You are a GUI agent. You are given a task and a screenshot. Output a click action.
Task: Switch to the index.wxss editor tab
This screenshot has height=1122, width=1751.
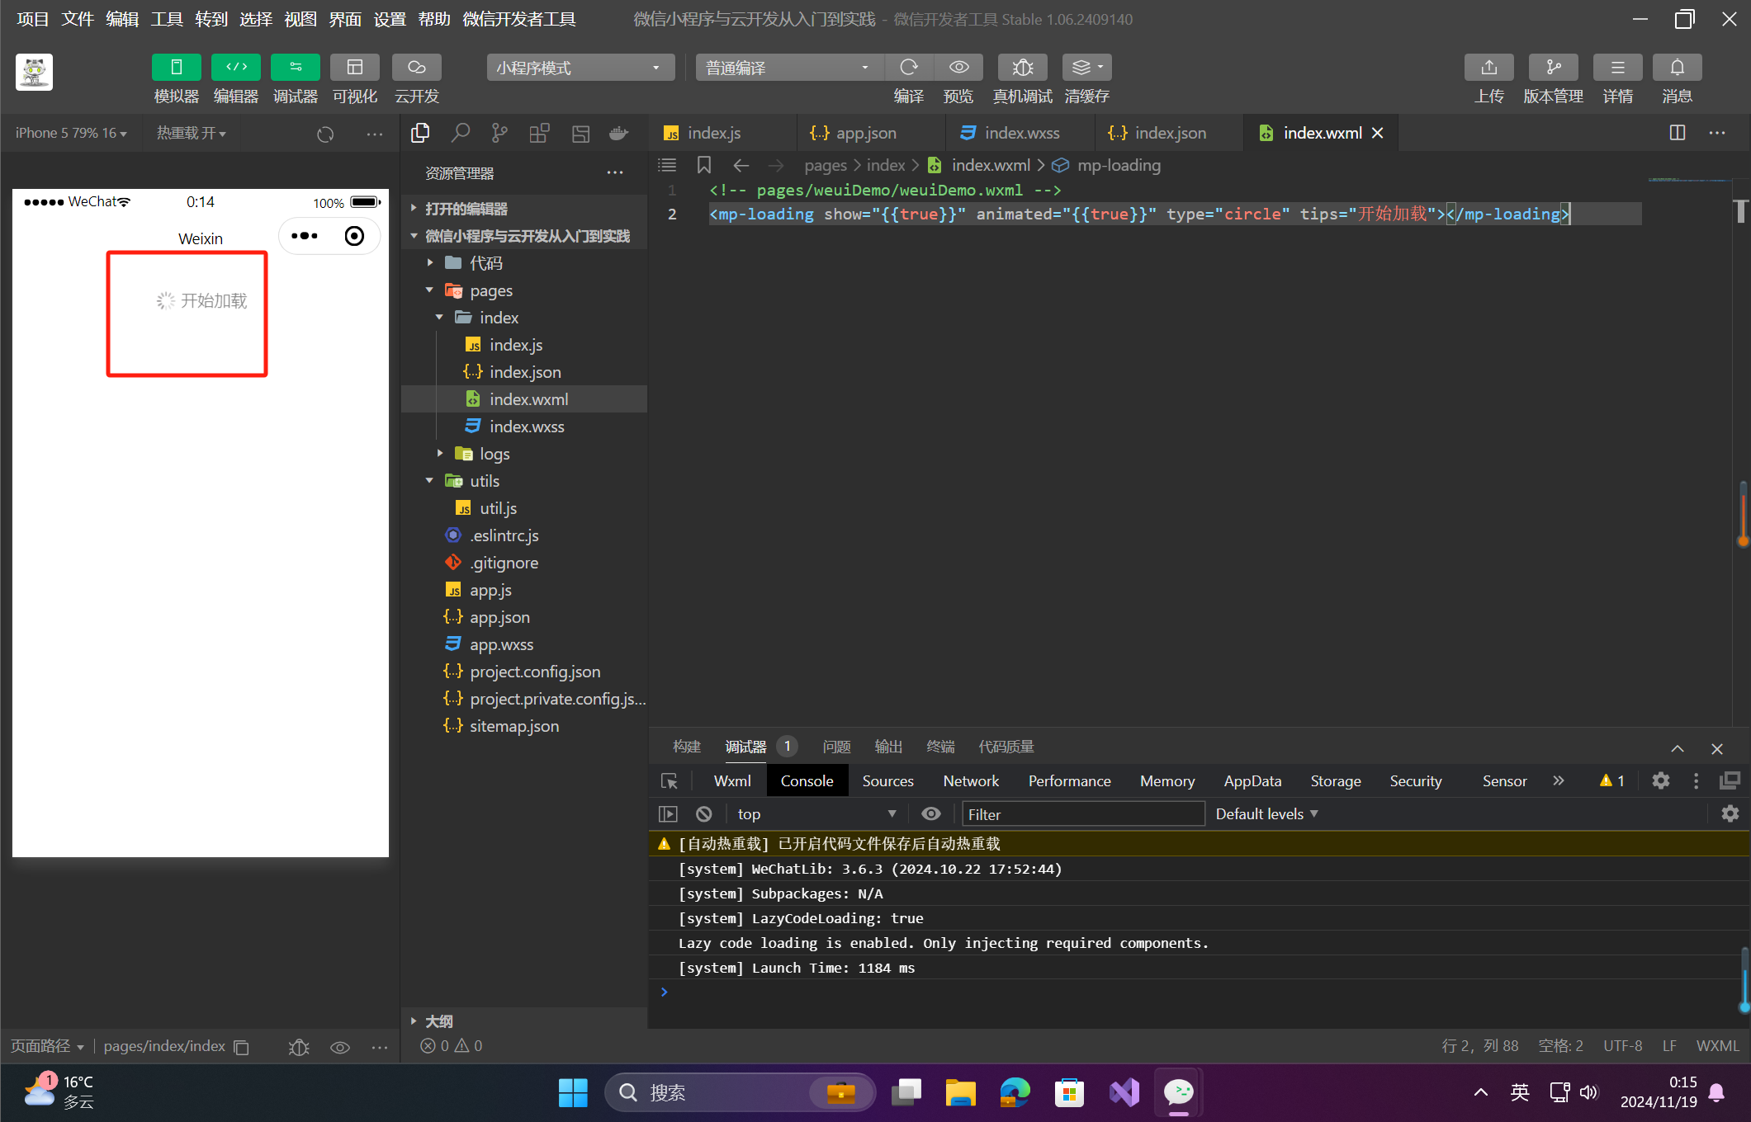(x=1020, y=133)
